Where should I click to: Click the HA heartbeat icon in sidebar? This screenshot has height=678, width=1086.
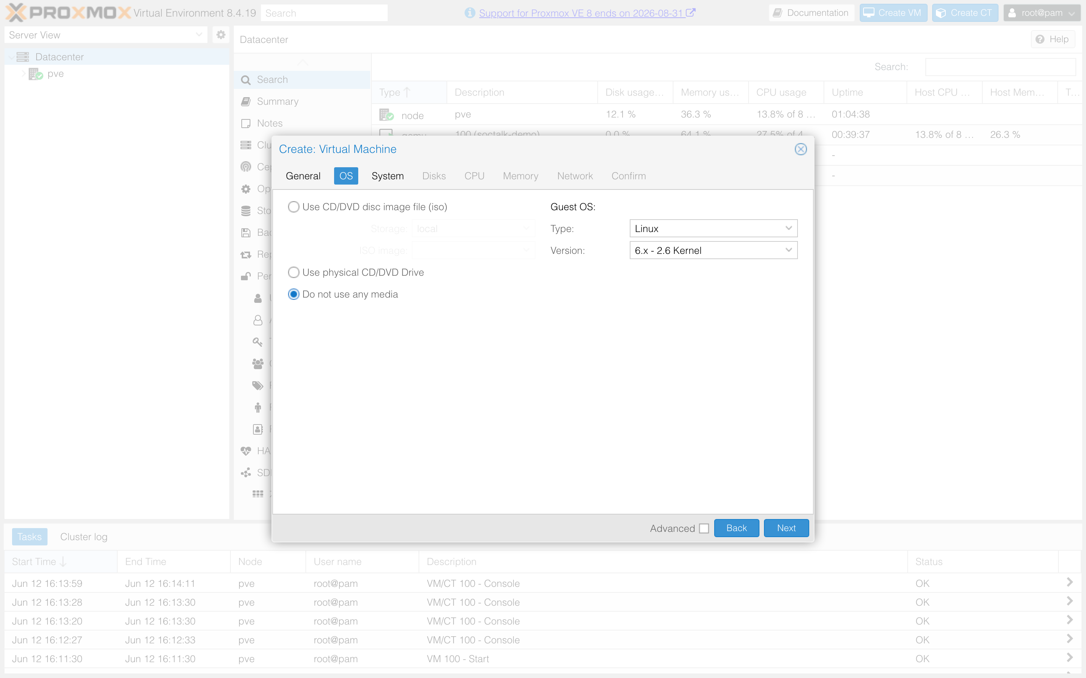point(245,450)
